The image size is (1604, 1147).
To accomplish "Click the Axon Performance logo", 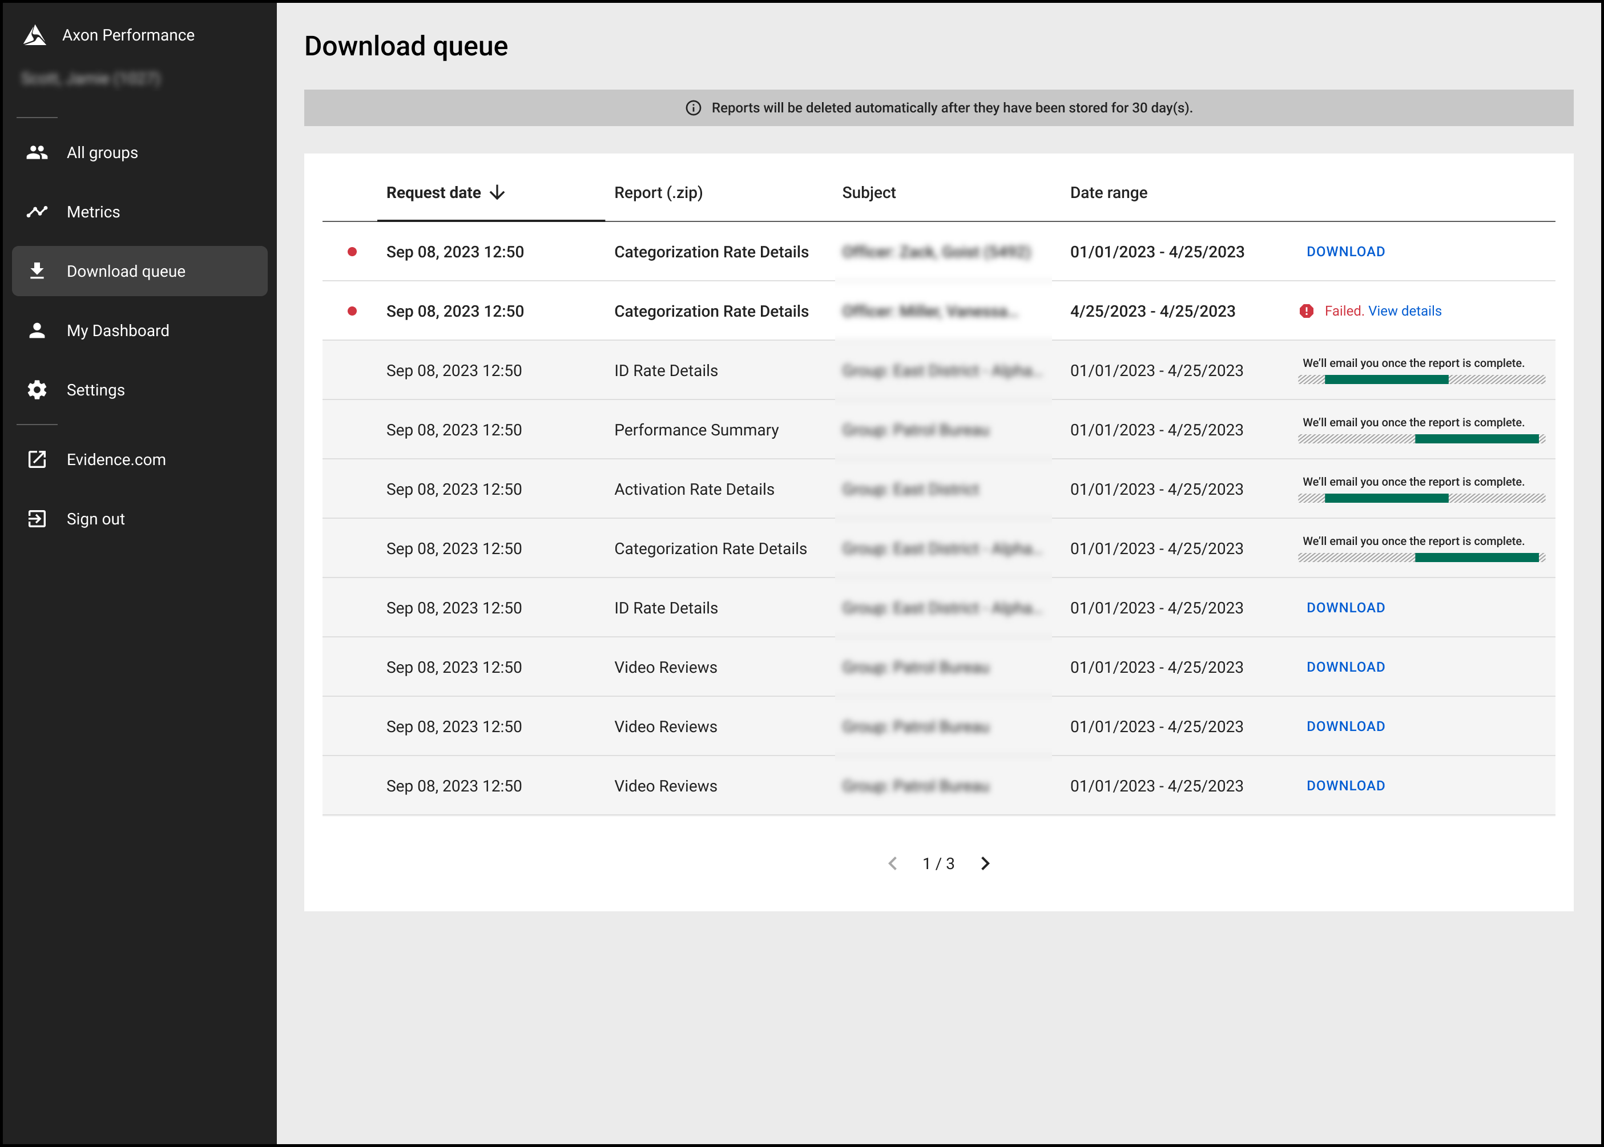I will coord(35,34).
